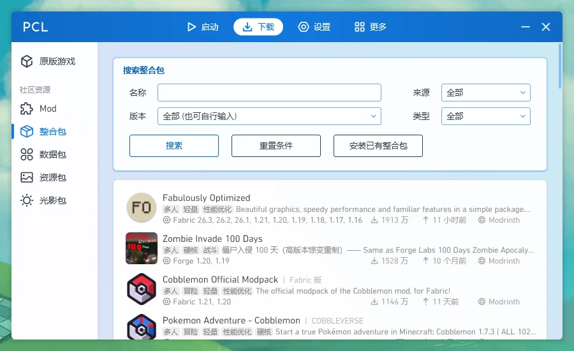Click the 重置条件 reset button
This screenshot has height=351, width=574.
(276, 146)
